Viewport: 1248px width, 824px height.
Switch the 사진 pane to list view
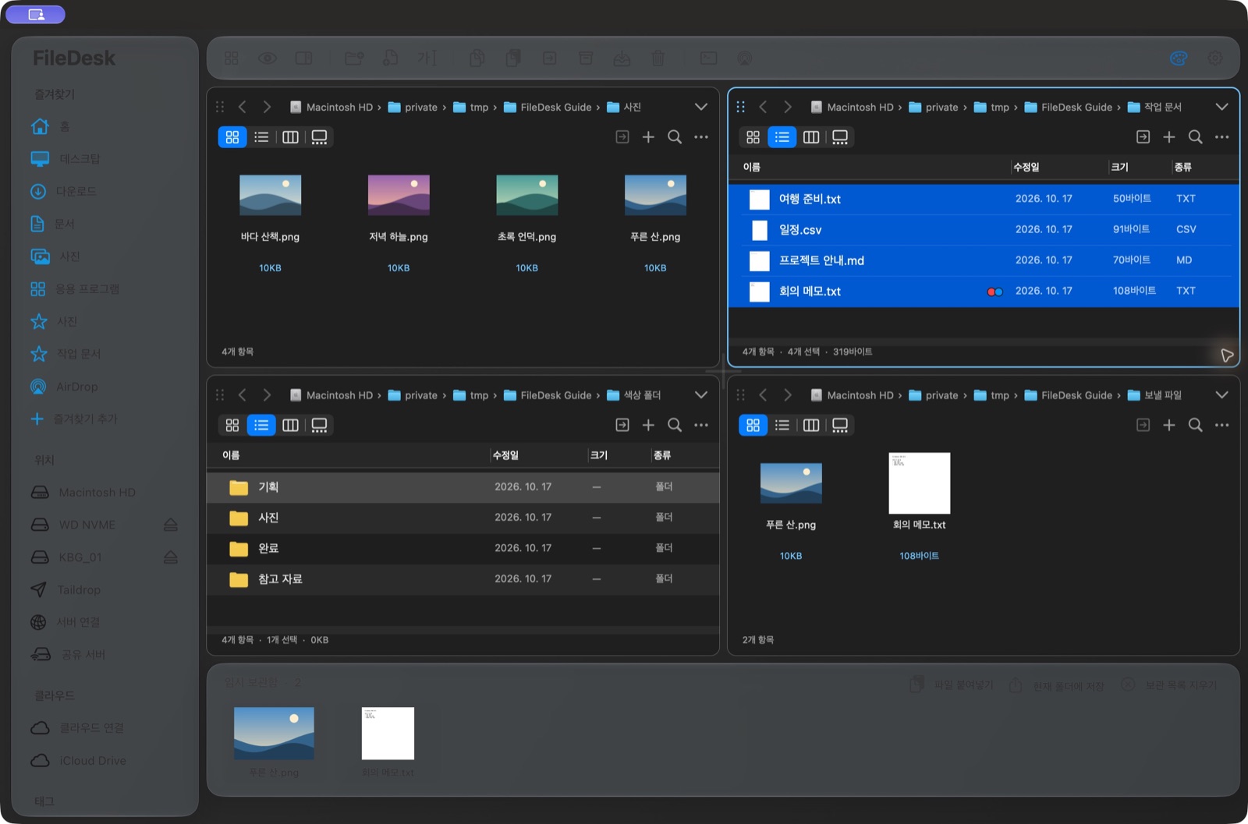(x=261, y=137)
